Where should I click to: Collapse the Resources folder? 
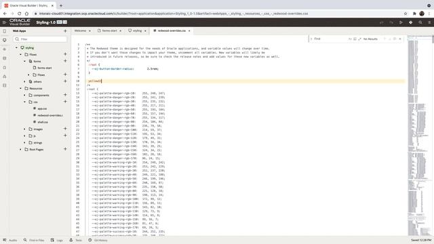tap(20, 88)
